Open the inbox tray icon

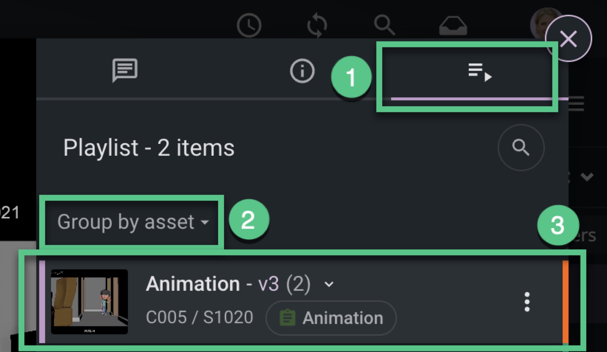click(453, 26)
